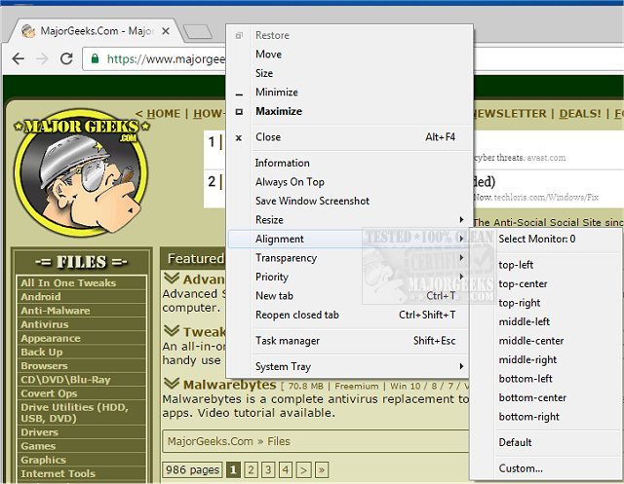Click Select Monitor: 0 option
The width and height of the screenshot is (624, 484).
[546, 239]
